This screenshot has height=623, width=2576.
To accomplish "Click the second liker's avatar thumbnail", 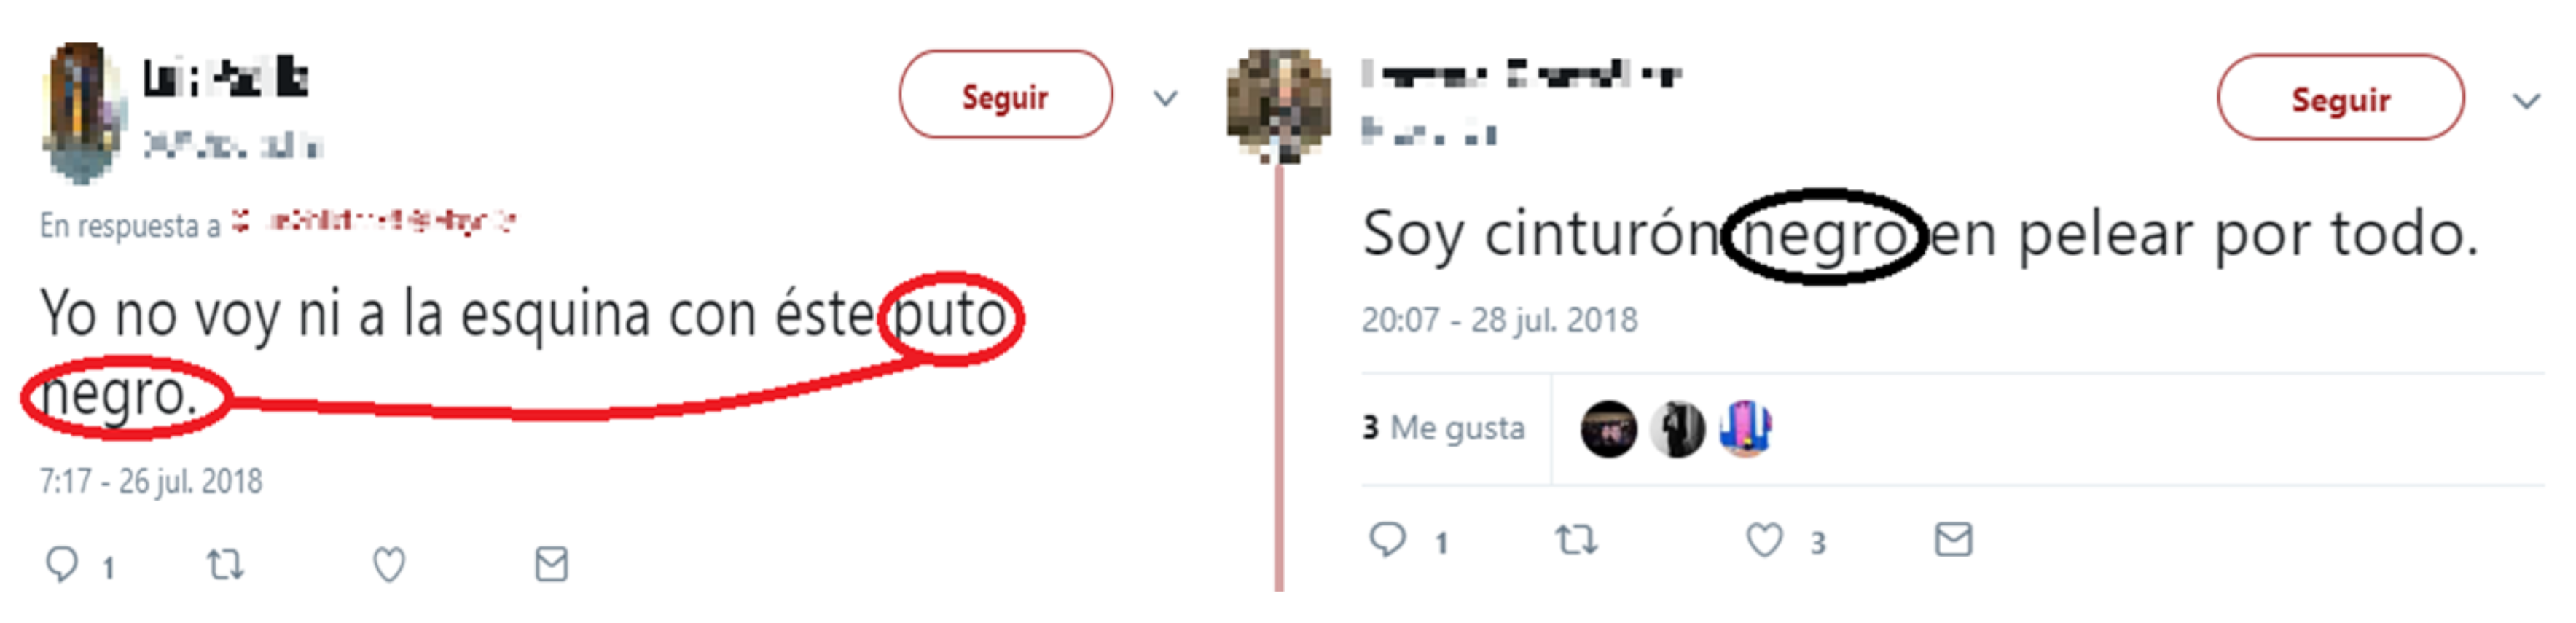I will coord(1677,429).
